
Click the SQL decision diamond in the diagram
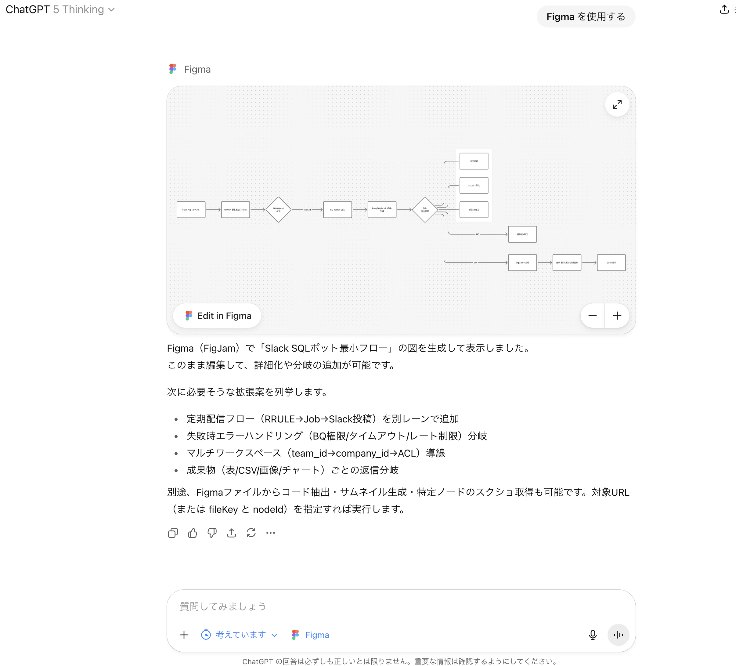tap(424, 210)
